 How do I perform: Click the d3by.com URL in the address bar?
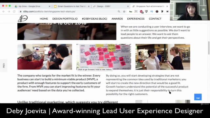pyautogui.click(x=49, y=11)
